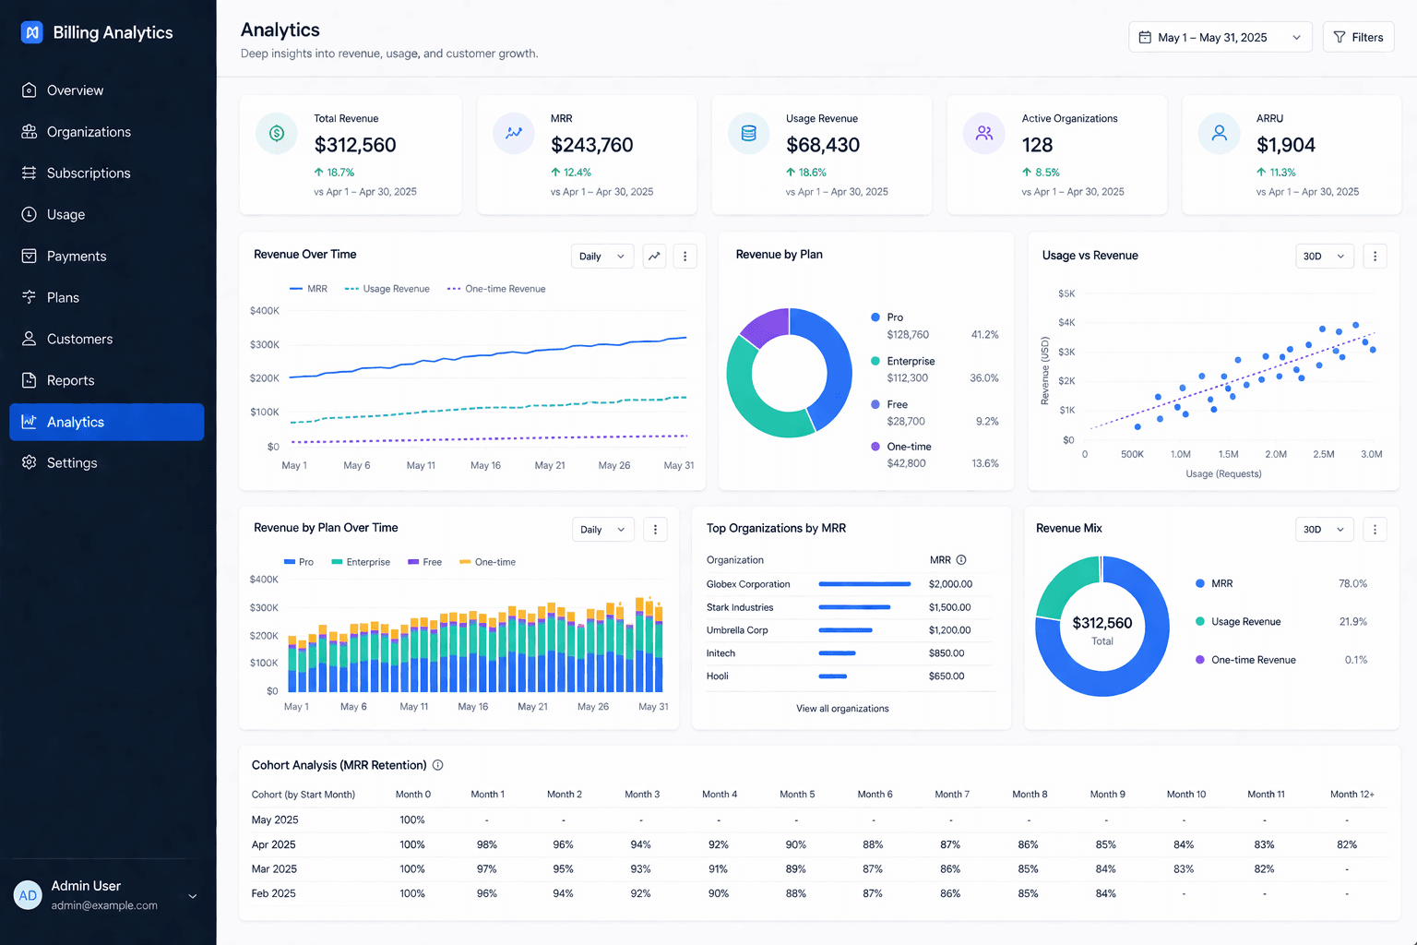Toggle Usage Revenue series in line chart legend
Viewport: 1417px width, 945px height.
click(x=387, y=289)
